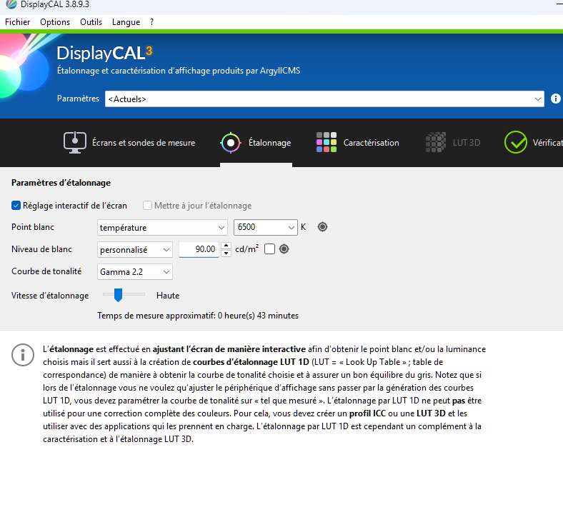Click the Écrans et sondes de mesure monitor icon
Viewport: 563px width, 507px height.
coord(75,143)
